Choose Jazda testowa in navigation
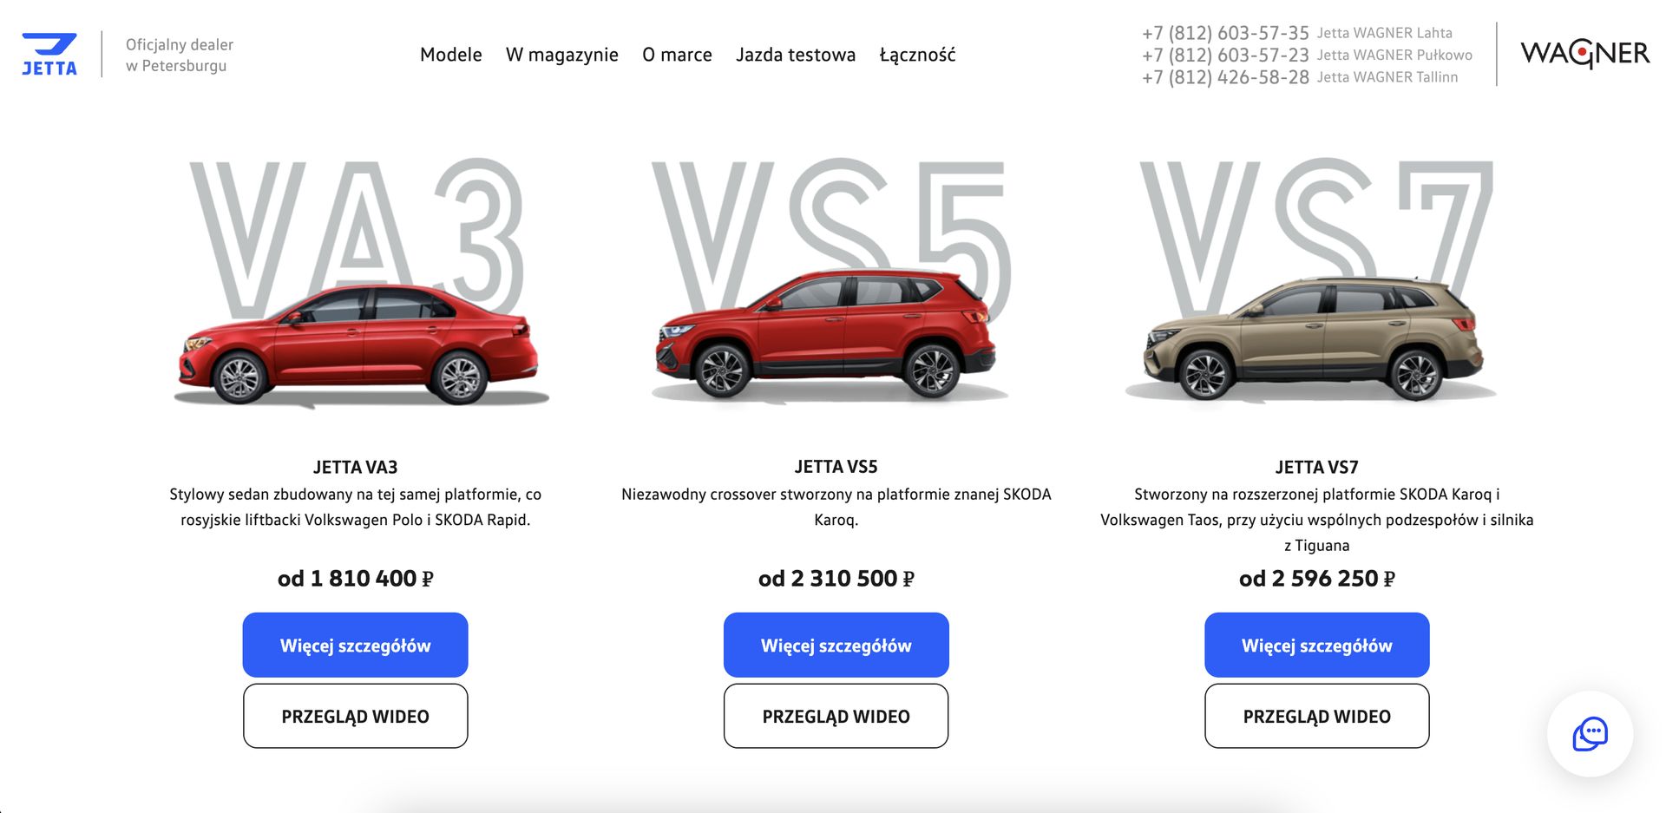1666x813 pixels. pos(795,55)
